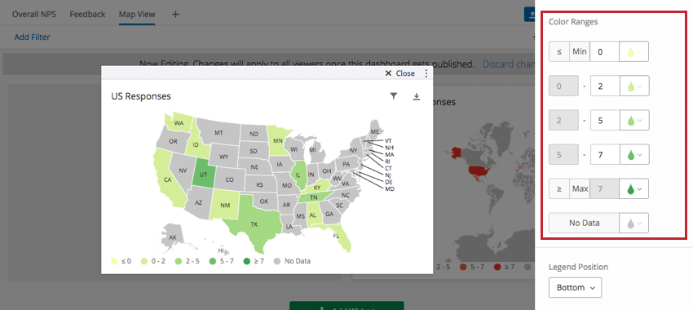Viewport: 693px width, 310px height.
Task: Click the ≤ 0 legend entry
Action: (x=121, y=261)
